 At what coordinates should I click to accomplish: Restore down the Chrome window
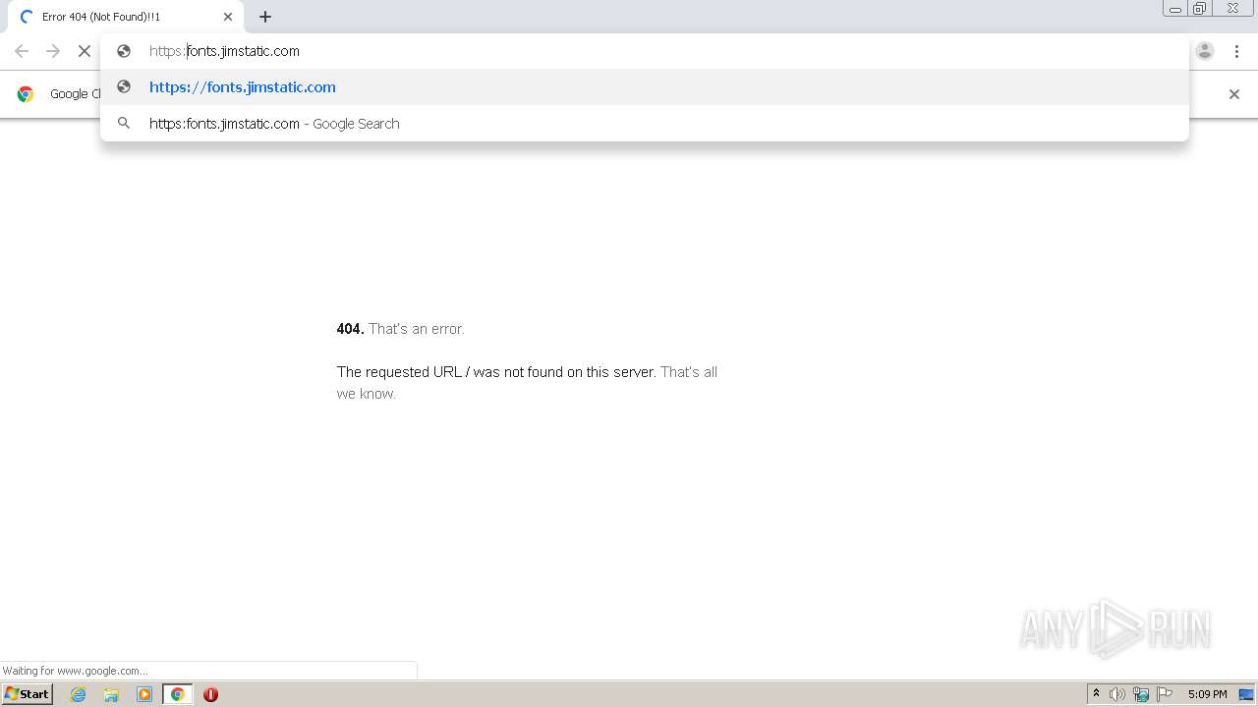[1200, 9]
